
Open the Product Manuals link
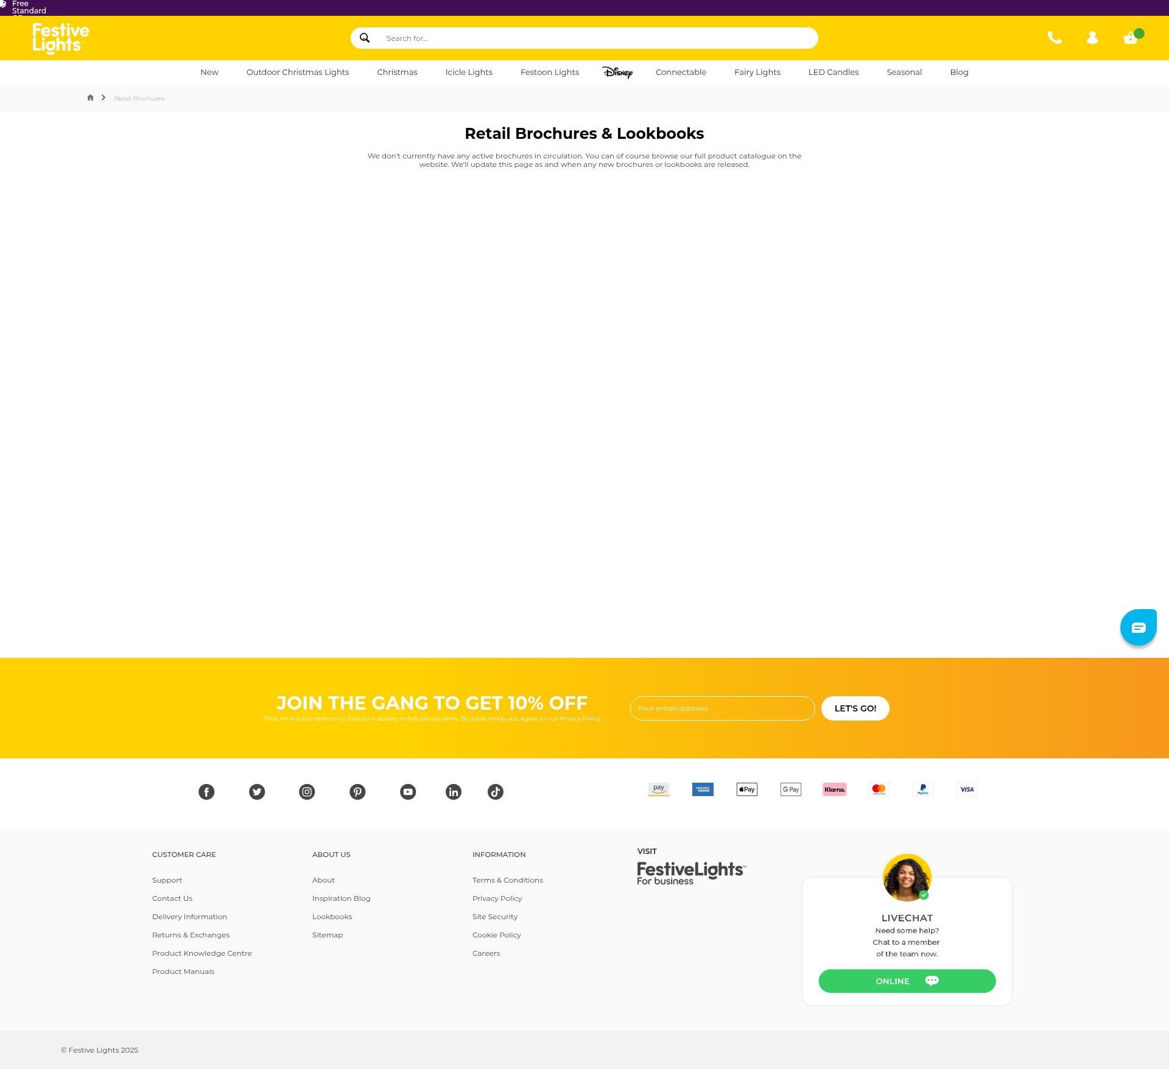183,972
